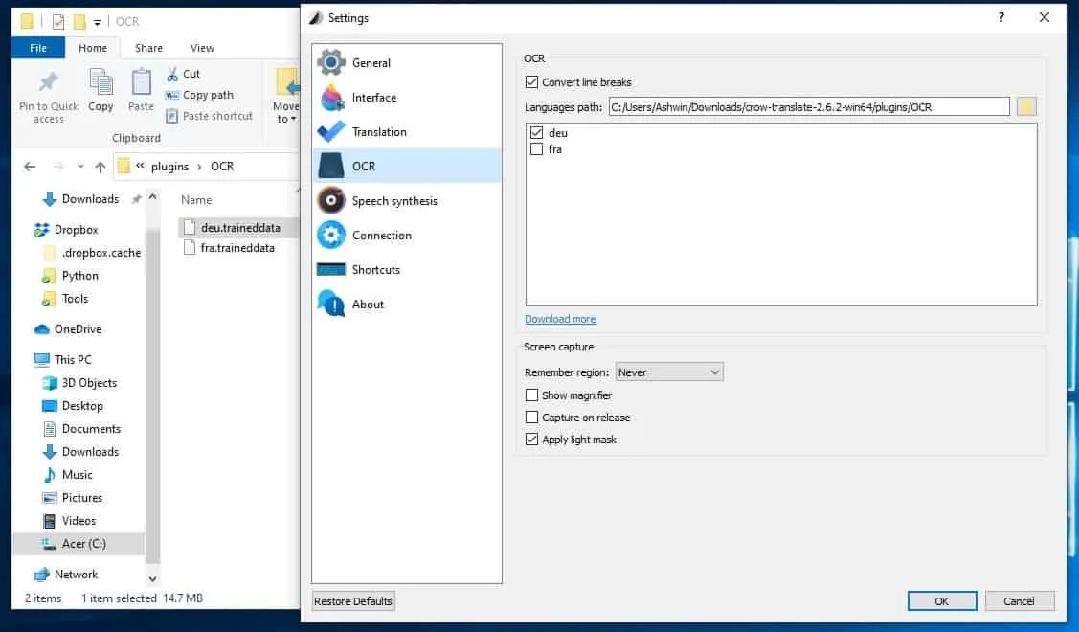Open Translation settings checkmark icon
The width and height of the screenshot is (1079, 632).
click(x=331, y=131)
